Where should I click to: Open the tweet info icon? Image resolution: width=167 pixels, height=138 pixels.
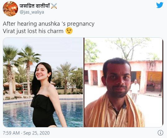pyautogui.click(x=160, y=133)
